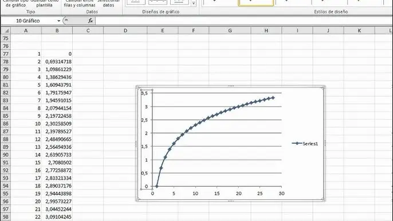Click cell containing 1,60943791
The width and height of the screenshot is (393, 221).
point(57,85)
